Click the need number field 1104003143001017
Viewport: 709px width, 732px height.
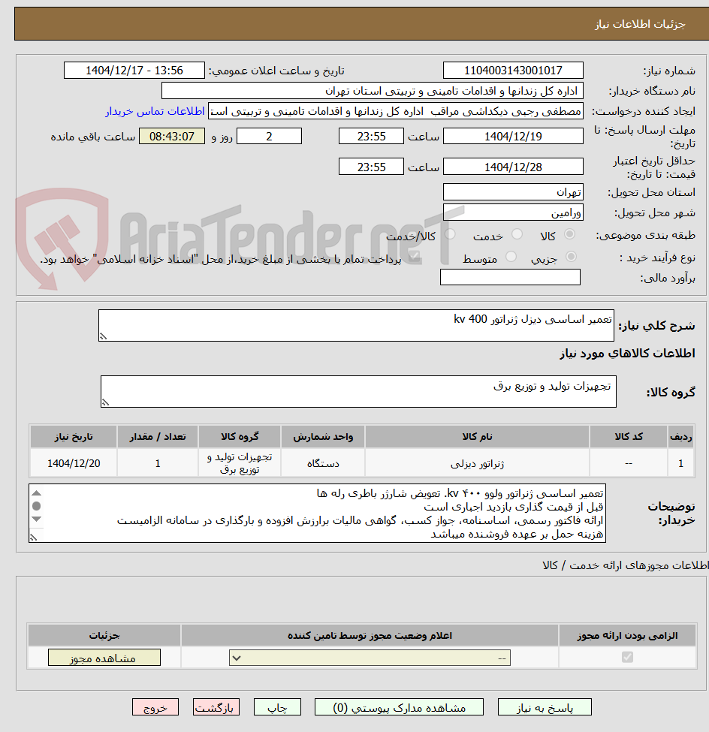513,71
